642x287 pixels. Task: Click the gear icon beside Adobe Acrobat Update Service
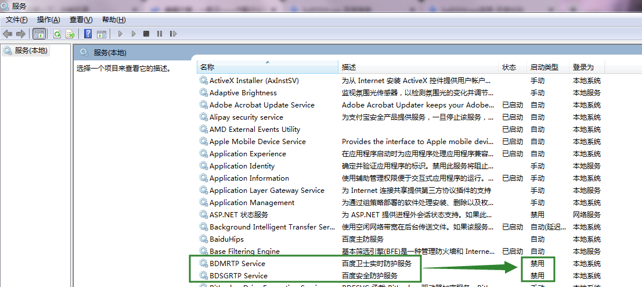tap(204, 105)
